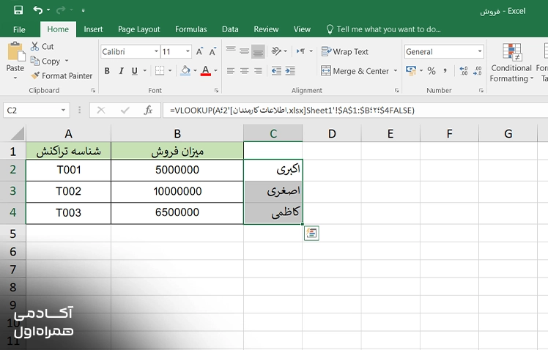Click the Tell me what you want box
This screenshot has width=548, height=350.
point(383,29)
